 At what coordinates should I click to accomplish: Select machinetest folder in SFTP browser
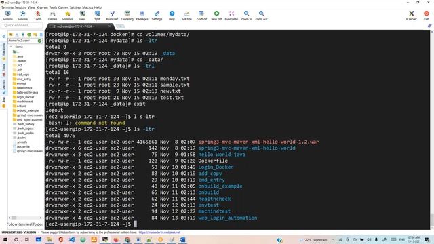click(22, 102)
